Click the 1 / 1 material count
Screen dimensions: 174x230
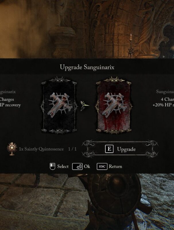(x=72, y=149)
